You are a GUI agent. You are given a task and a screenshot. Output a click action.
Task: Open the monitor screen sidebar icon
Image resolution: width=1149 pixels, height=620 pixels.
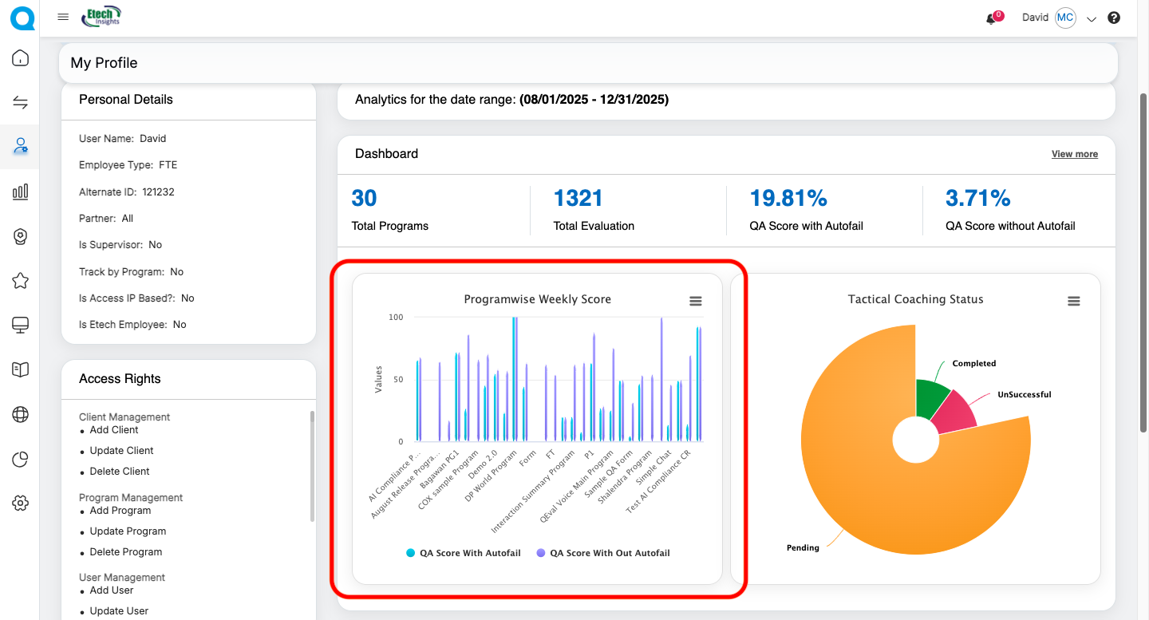click(21, 326)
